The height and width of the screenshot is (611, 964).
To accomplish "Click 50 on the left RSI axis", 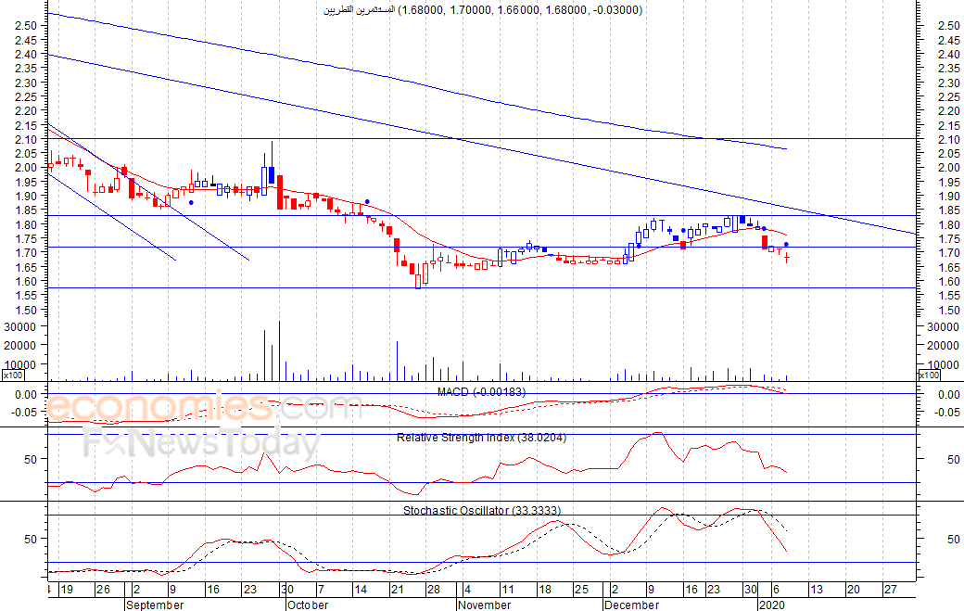I will (x=31, y=459).
